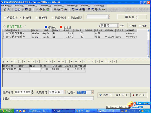Click the last icon in the toolbar

(104, 10)
